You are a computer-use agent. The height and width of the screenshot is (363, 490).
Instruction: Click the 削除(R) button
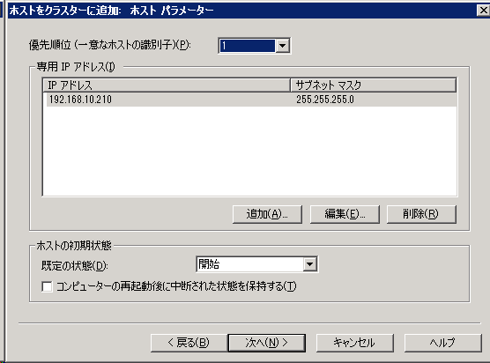(421, 214)
